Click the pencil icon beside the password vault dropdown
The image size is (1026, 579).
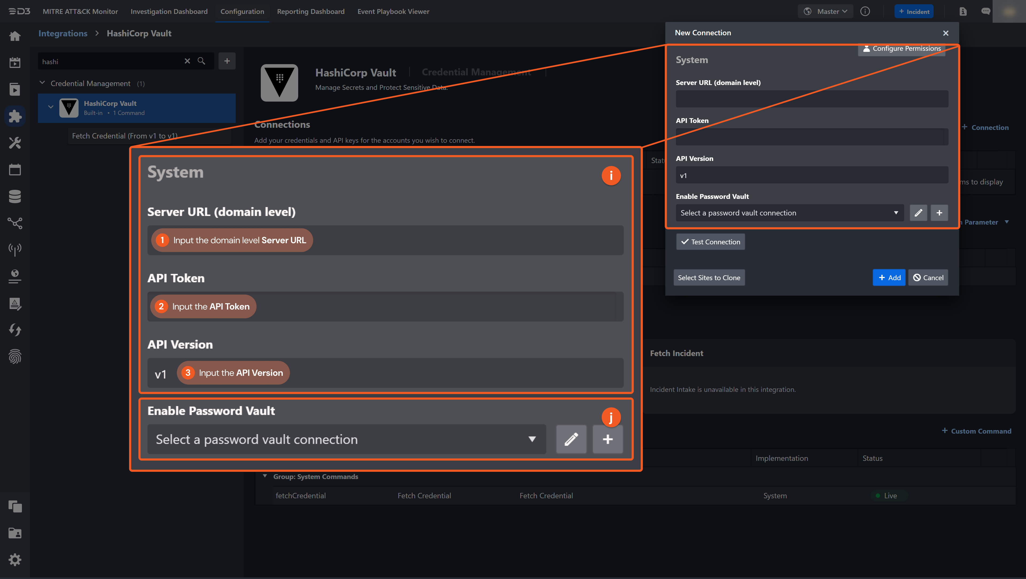919,213
